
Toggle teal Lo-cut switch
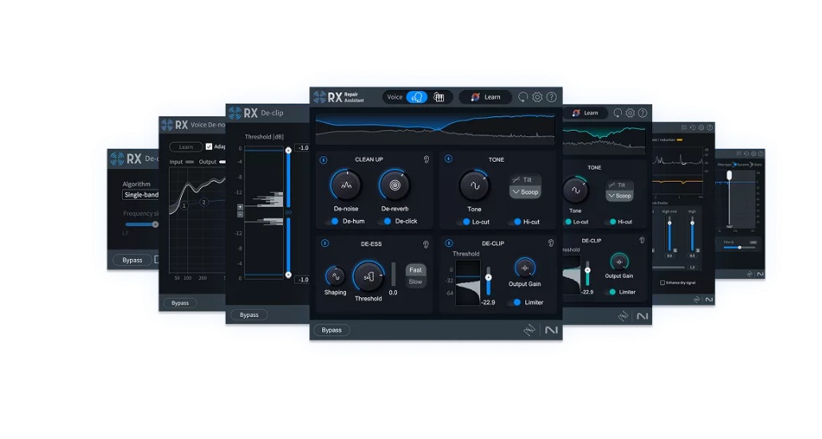tap(566, 222)
